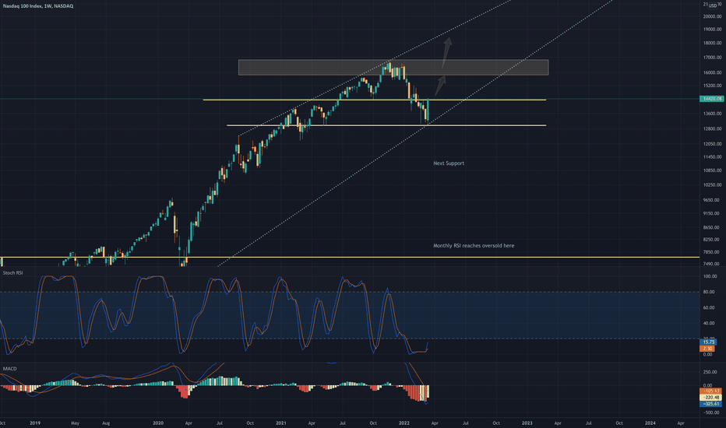
Task: Click the 12050.00 price axis label
Action: click(713, 144)
